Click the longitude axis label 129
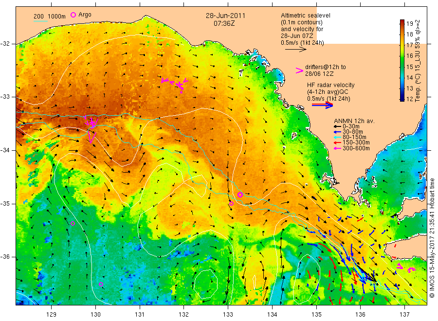This screenshot has height=321, width=438. coord(52,315)
